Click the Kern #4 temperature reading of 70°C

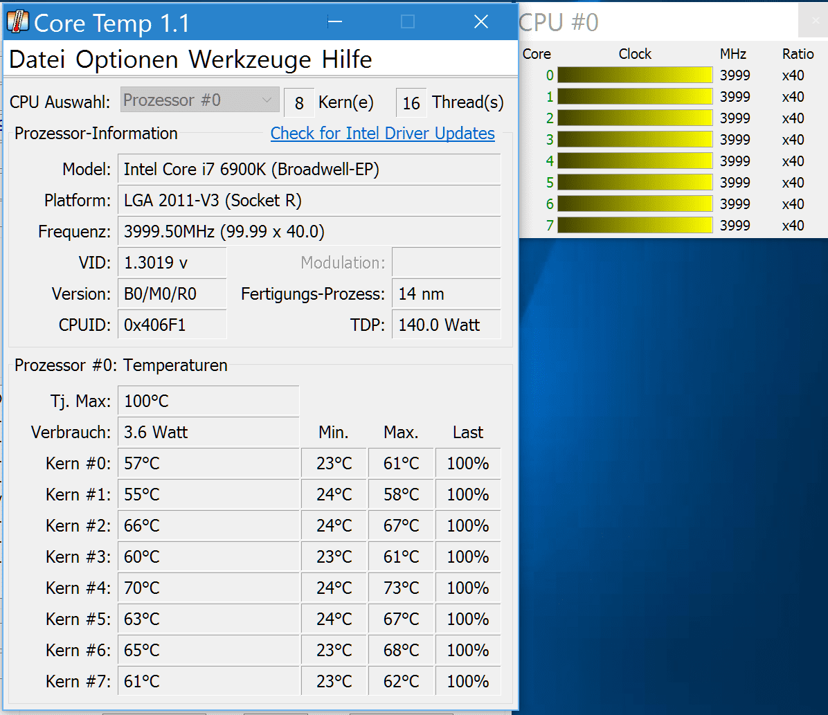pos(208,588)
